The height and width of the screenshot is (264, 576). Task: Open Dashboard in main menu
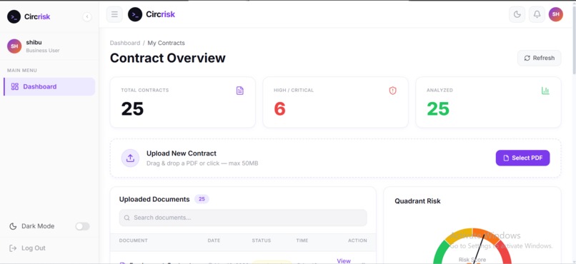[49, 86]
